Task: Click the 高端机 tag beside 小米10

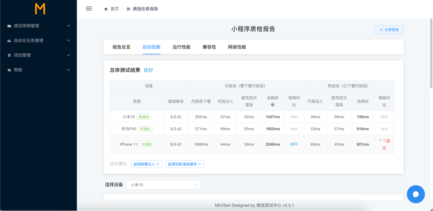Action: pyautogui.click(x=144, y=117)
